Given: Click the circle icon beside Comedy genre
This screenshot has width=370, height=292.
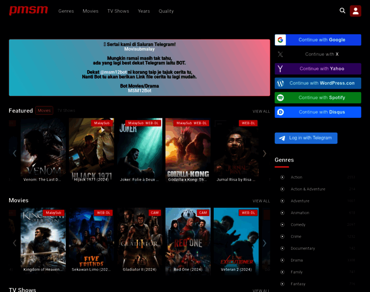Looking at the screenshot, I should pos(282,224).
